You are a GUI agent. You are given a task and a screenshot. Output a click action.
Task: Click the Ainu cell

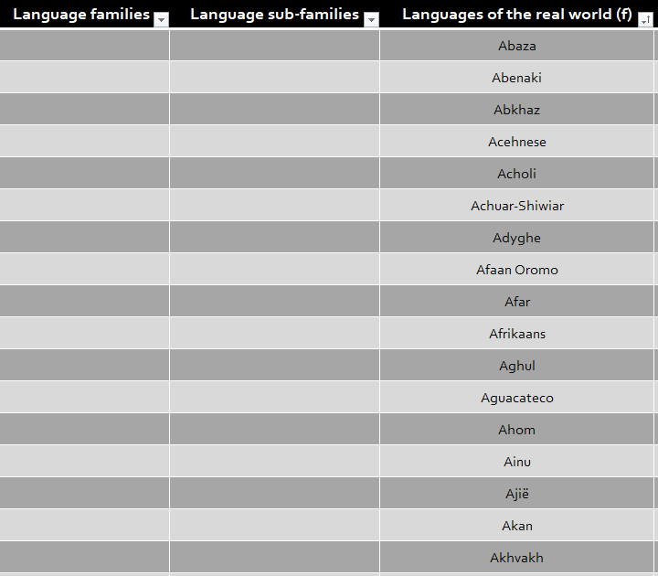pyautogui.click(x=516, y=462)
